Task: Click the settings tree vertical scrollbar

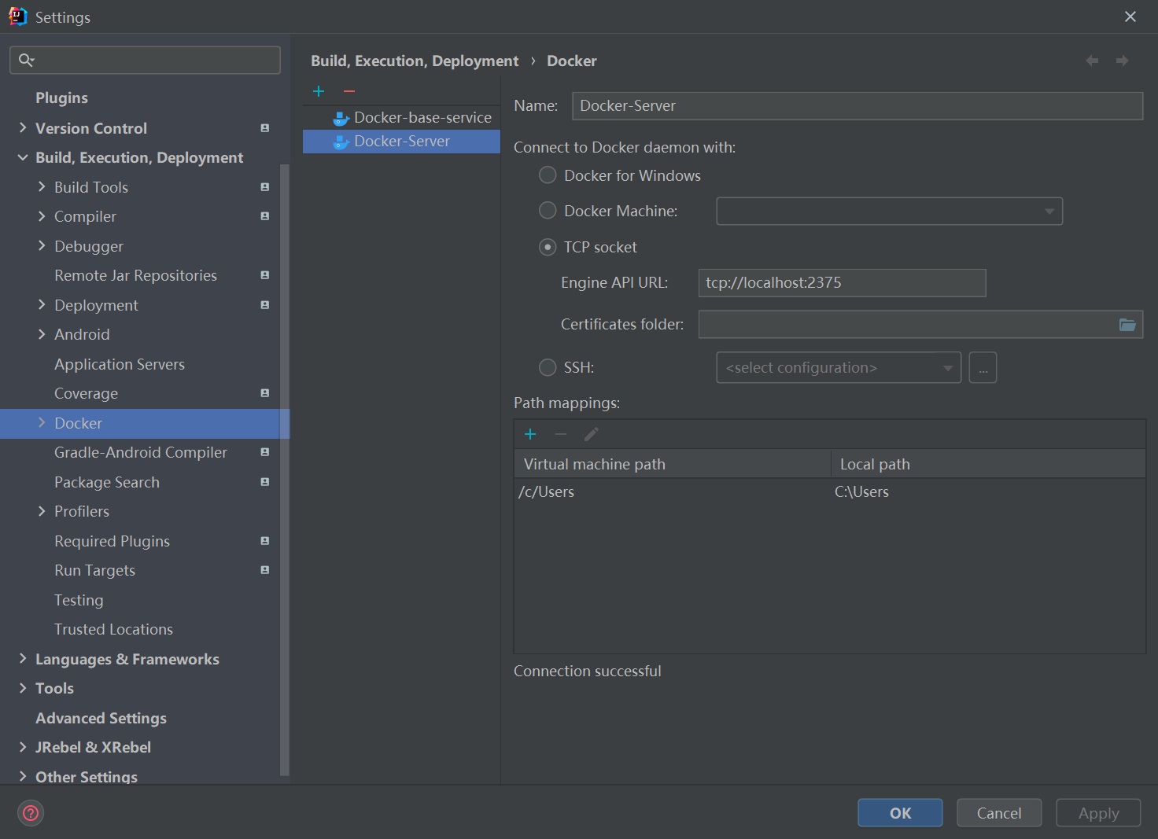Action: tap(285, 470)
